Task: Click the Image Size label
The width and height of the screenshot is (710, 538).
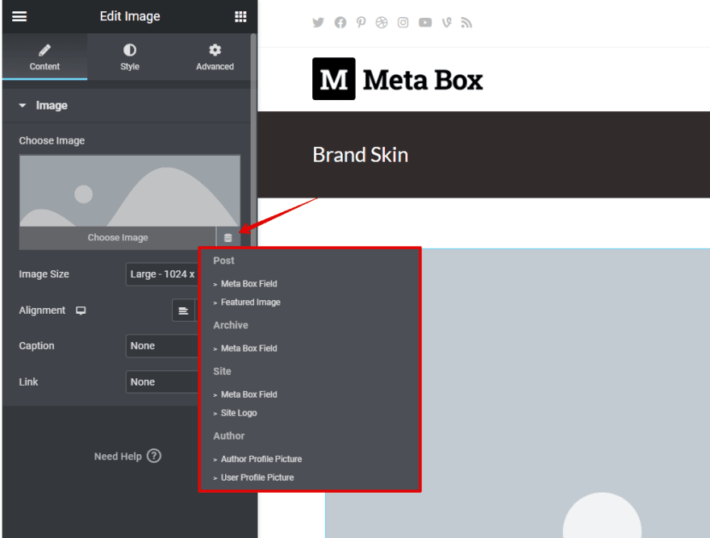Action: point(44,274)
